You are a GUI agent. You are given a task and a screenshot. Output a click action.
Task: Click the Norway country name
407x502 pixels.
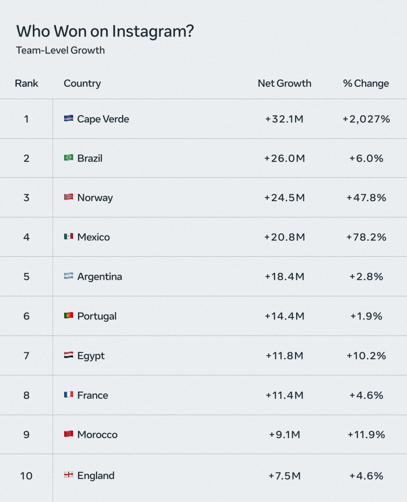tap(95, 198)
